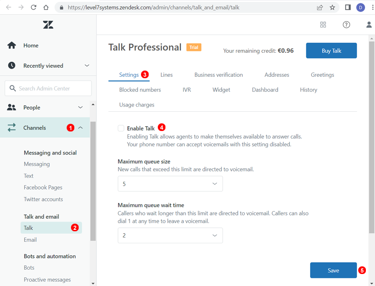375x286 pixels.
Task: Open the History tab
Action: 308,90
